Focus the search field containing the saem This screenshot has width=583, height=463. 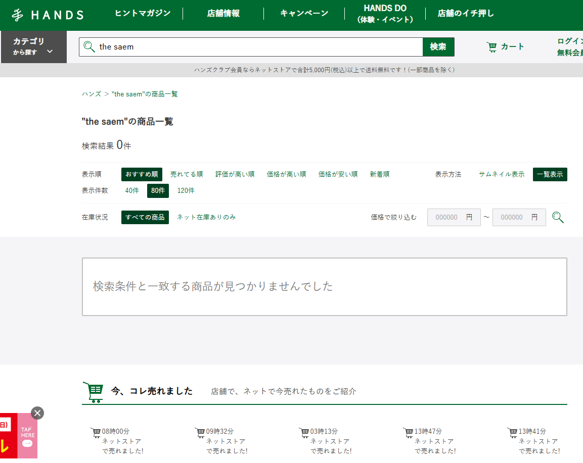[x=251, y=47]
